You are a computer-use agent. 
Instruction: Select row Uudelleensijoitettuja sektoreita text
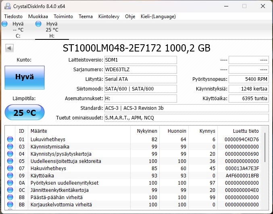[66, 161]
